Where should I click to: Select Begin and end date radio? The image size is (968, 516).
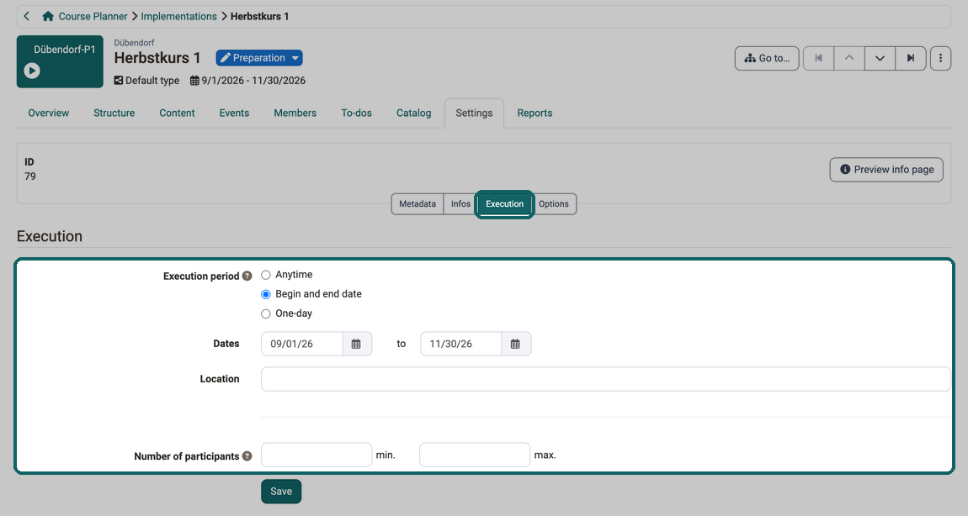266,294
